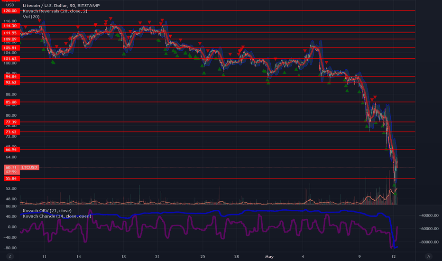Viewport: 442px width, 261px height.
Task: Click the USD currency label on price axis
Action: click(x=10, y=5)
